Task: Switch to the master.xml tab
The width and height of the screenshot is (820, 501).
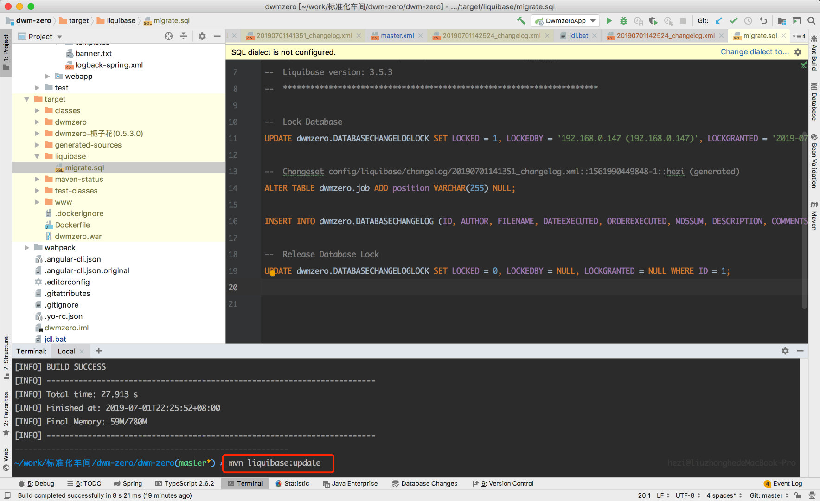Action: point(396,35)
